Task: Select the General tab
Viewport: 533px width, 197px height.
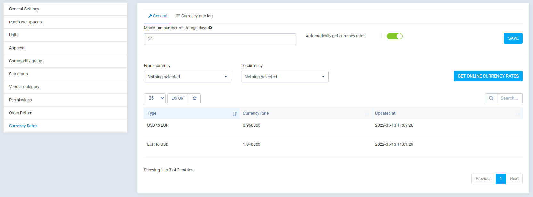Action: [x=158, y=16]
